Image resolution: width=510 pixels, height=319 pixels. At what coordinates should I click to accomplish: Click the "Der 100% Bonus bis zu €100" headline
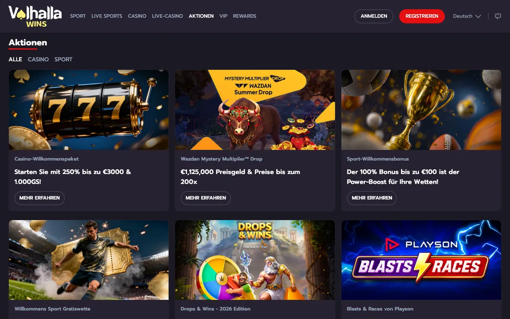pyautogui.click(x=403, y=177)
